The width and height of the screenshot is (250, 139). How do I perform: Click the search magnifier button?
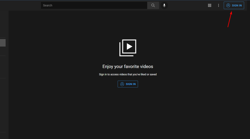[153, 6]
